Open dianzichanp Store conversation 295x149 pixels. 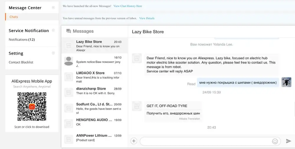tap(94, 93)
